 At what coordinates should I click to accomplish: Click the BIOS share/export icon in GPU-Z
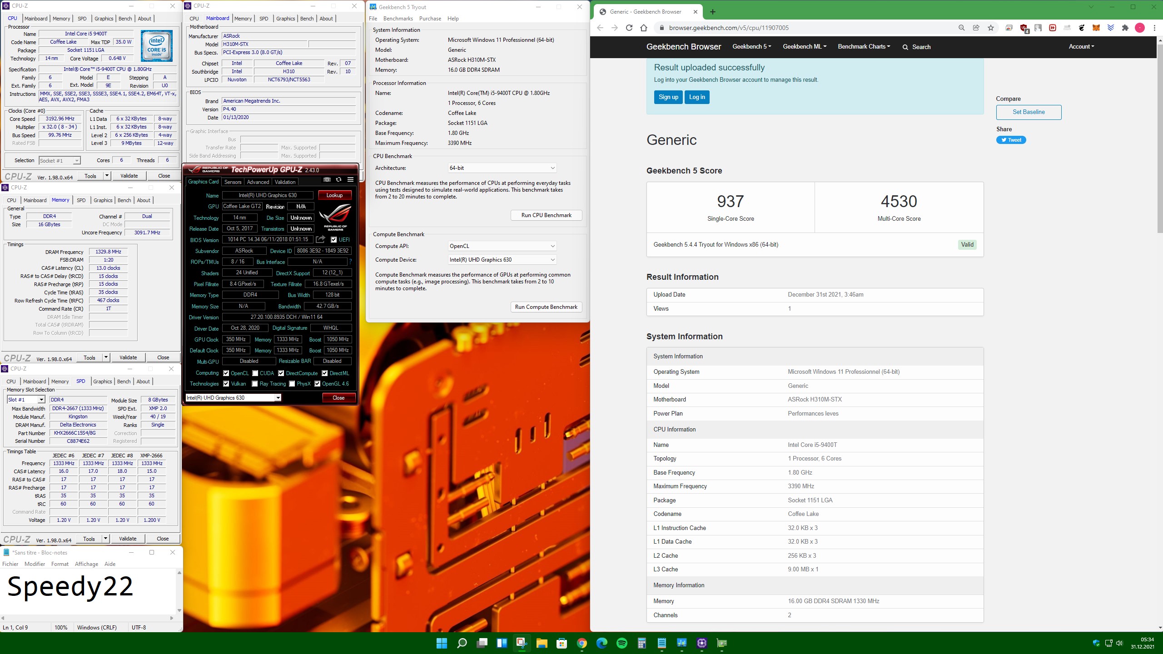[321, 239]
